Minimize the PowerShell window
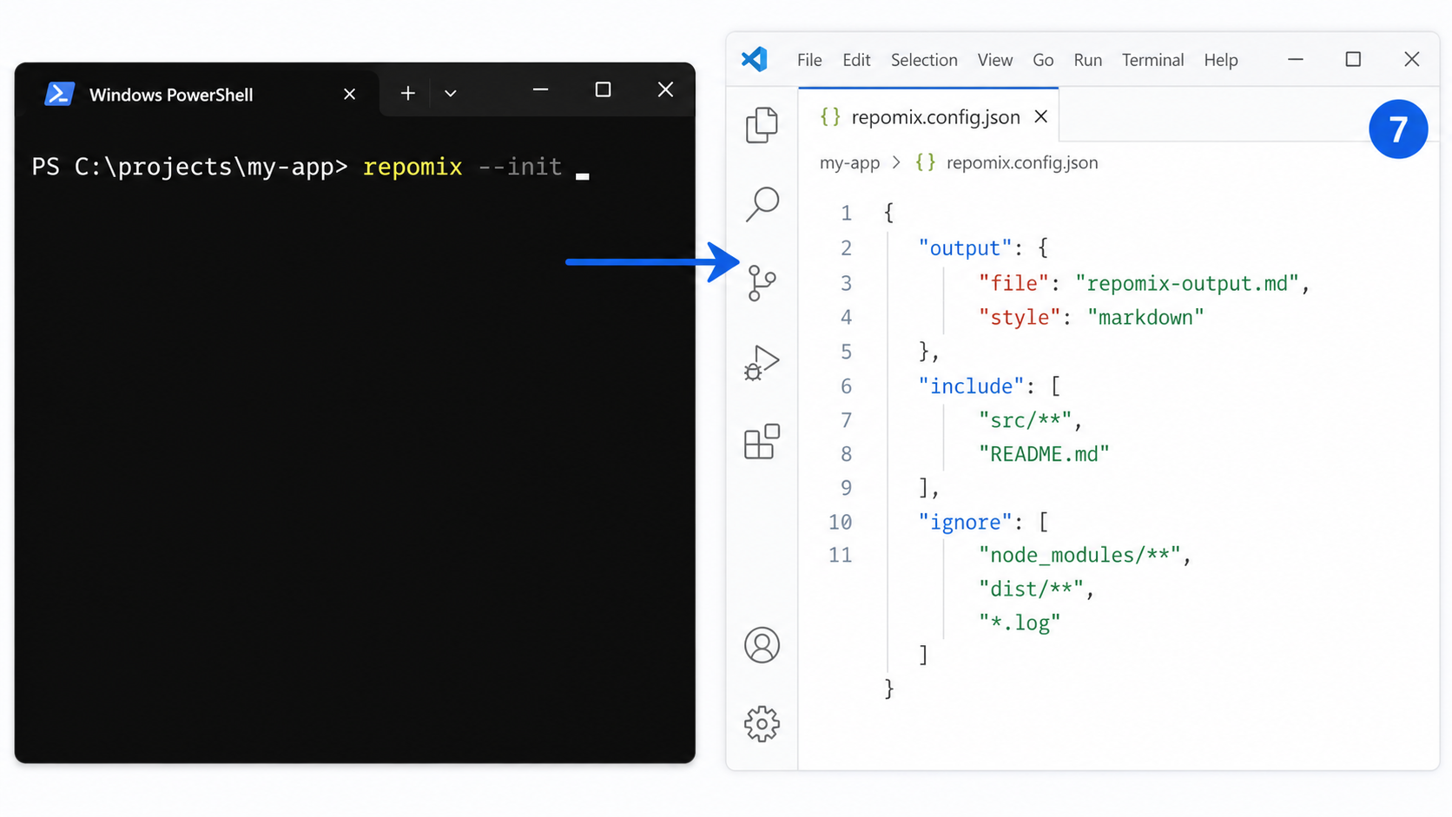The height and width of the screenshot is (817, 1452). 540,89
